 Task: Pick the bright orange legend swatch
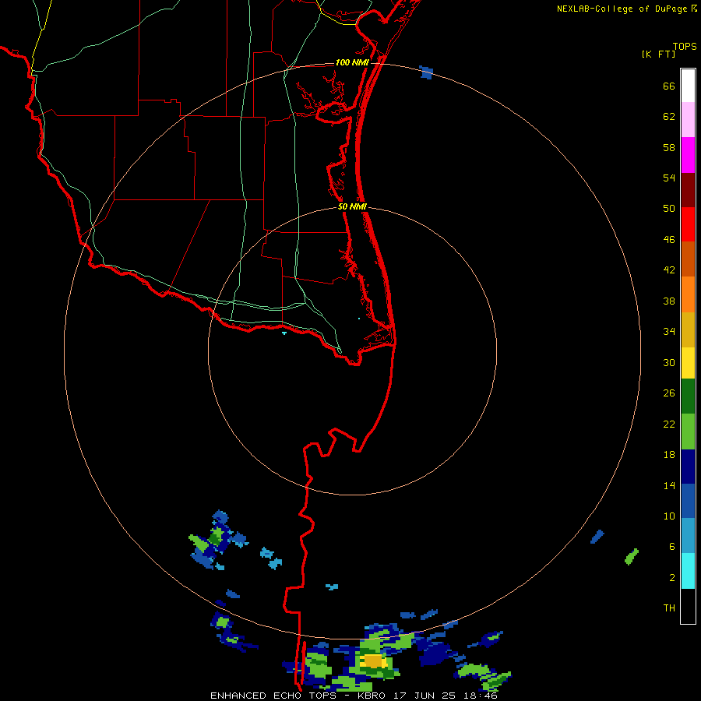pos(688,294)
